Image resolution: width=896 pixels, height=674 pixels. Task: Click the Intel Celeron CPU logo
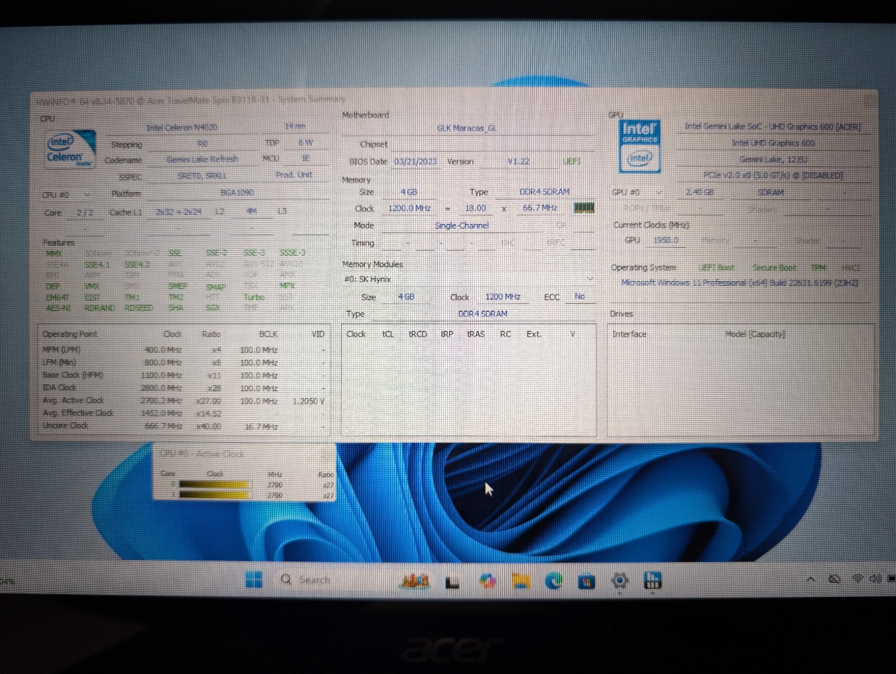(71, 149)
